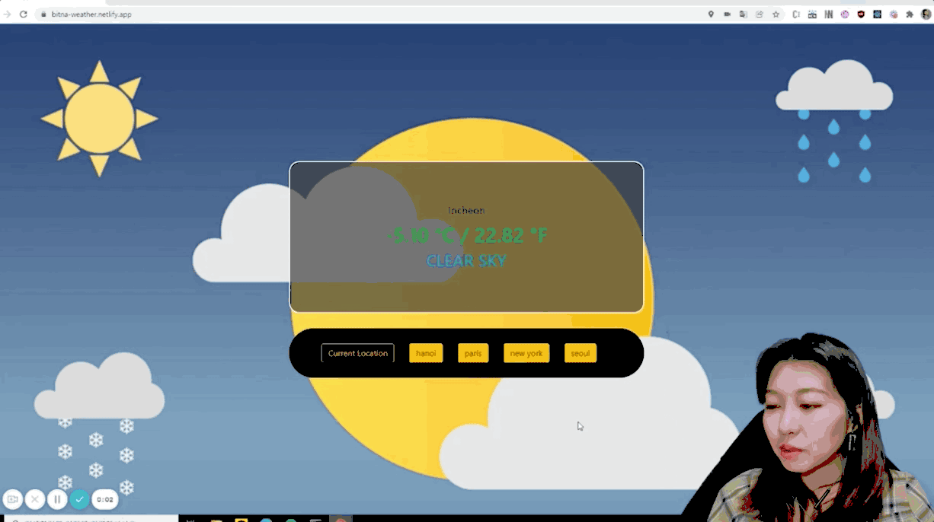
Task: Toggle recorder camera button
Action: pyautogui.click(x=13, y=499)
